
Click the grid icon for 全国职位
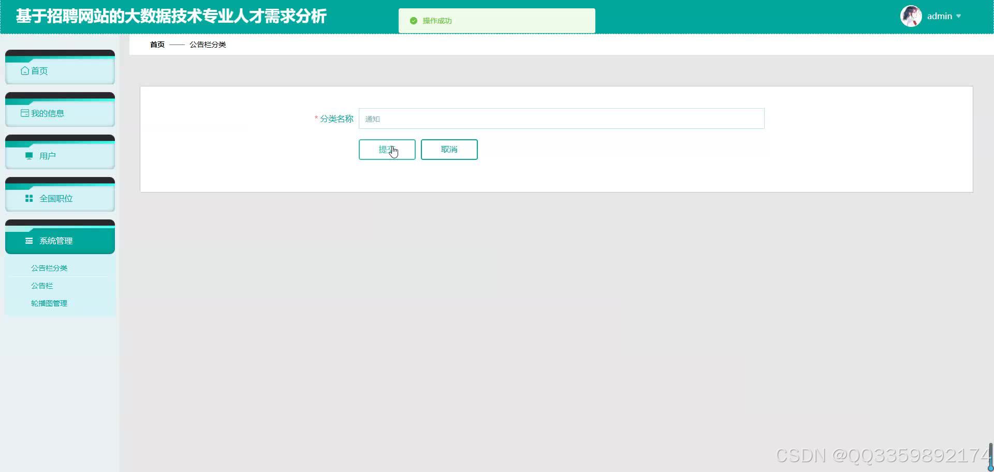28,198
